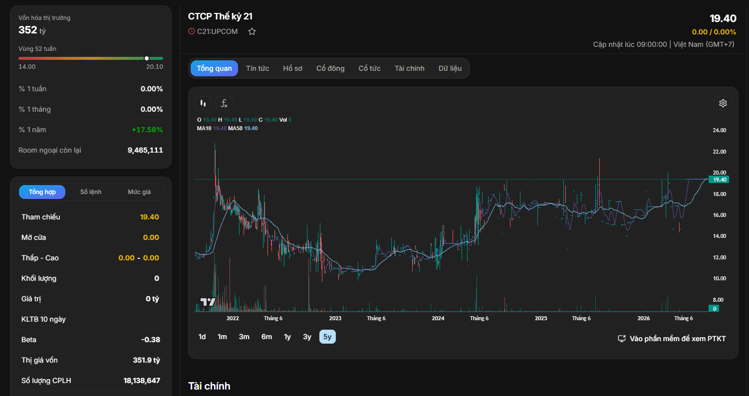
Task: Add C21 to watchlist with star
Action: point(252,31)
